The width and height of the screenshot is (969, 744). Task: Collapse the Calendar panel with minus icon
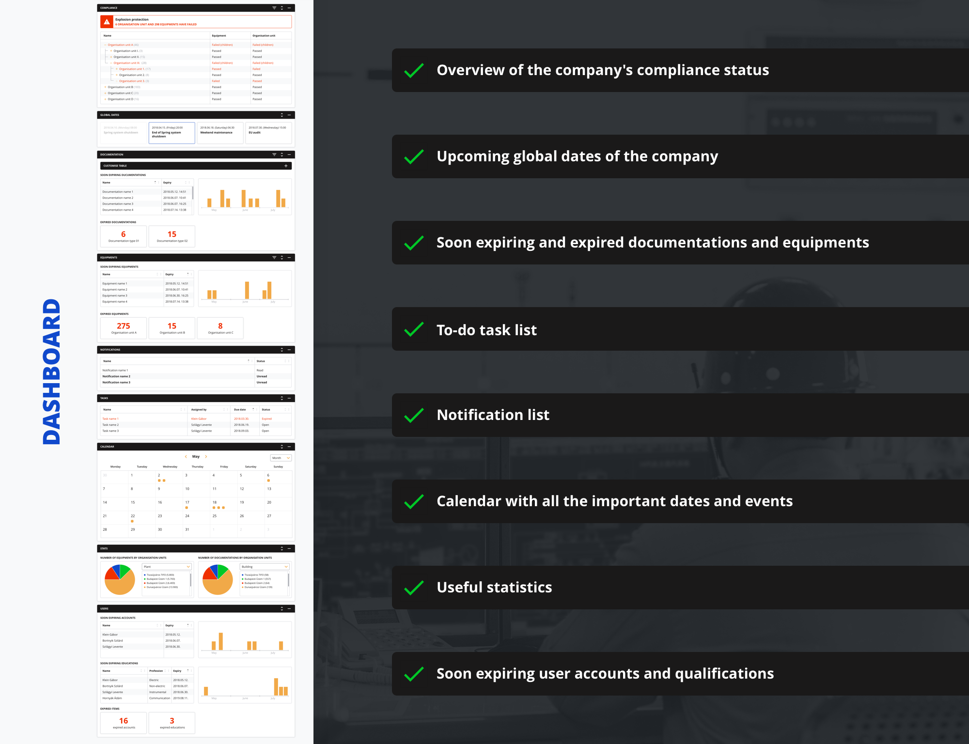(x=289, y=447)
